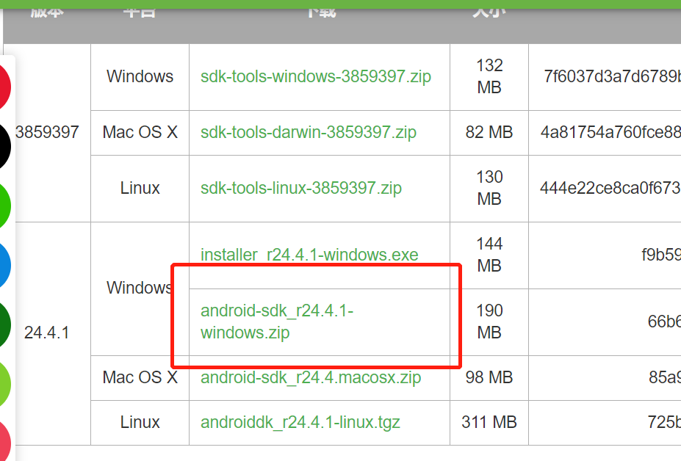Click Linux cell in sdk-tools-linux row
The width and height of the screenshot is (681, 461).
coord(140,188)
